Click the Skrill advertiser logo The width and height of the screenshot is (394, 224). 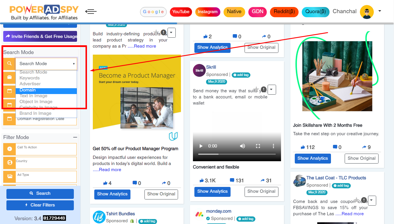pos(199,70)
